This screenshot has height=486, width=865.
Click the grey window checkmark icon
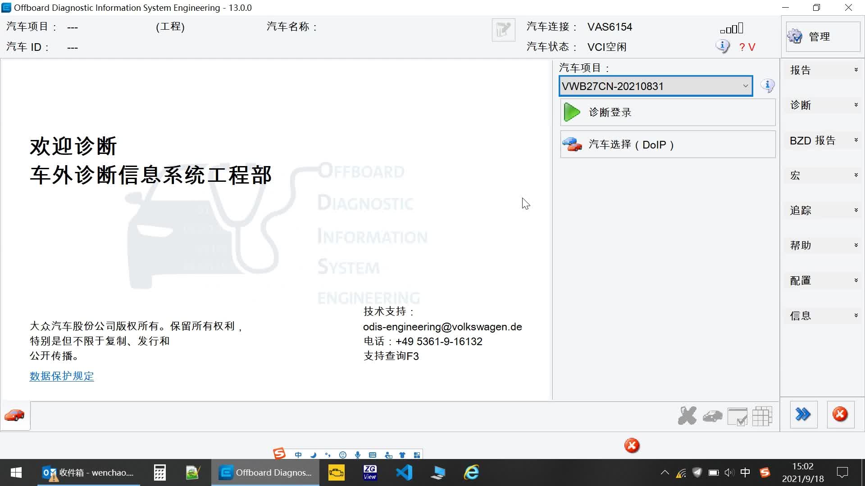[x=738, y=416]
